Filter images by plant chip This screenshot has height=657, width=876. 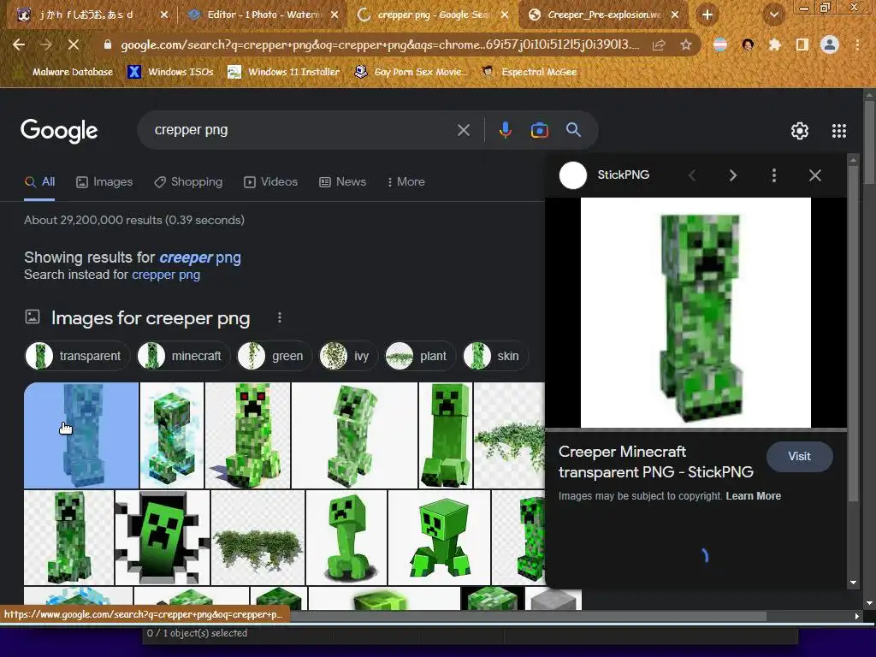pos(420,356)
